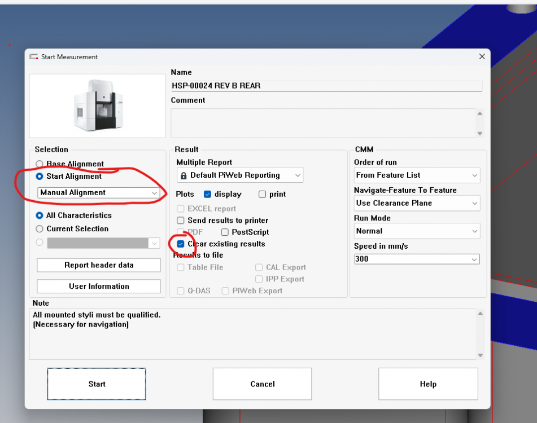Click the Report header data button
The width and height of the screenshot is (537, 423).
click(x=99, y=265)
